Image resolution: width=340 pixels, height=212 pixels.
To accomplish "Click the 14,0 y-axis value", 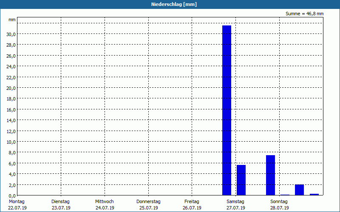I will [11, 120].
